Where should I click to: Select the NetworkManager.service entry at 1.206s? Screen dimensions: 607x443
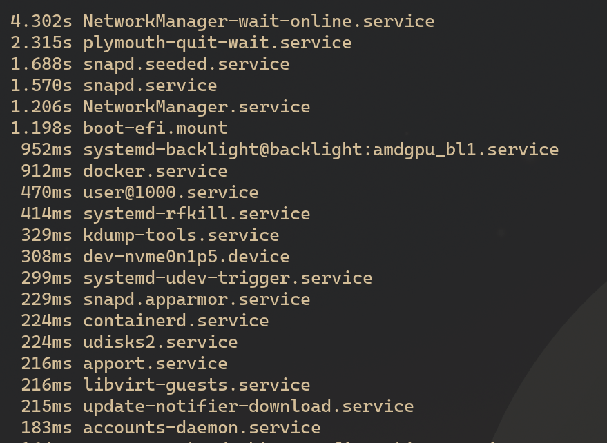(196, 107)
